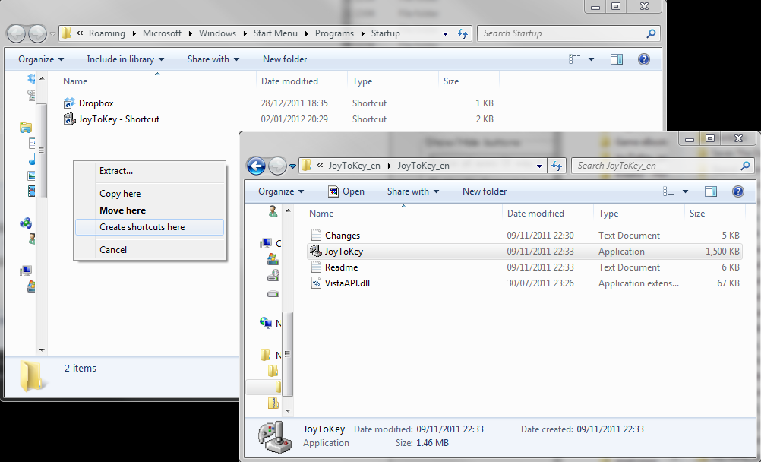Select the JoyToKey - Shortcut icon
Screen dimensions: 761x462
[69, 119]
